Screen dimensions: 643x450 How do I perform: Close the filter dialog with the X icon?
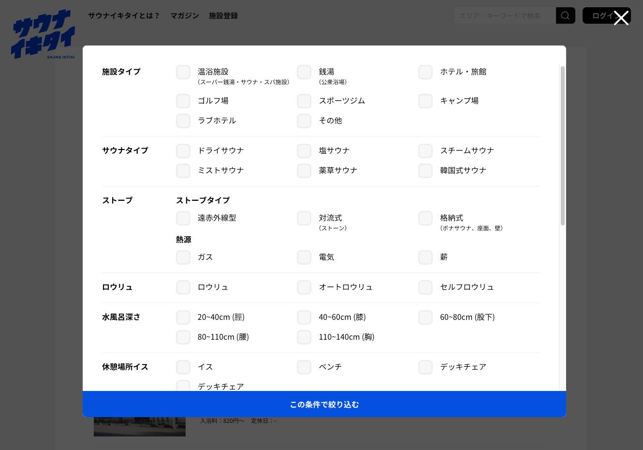[x=621, y=18]
